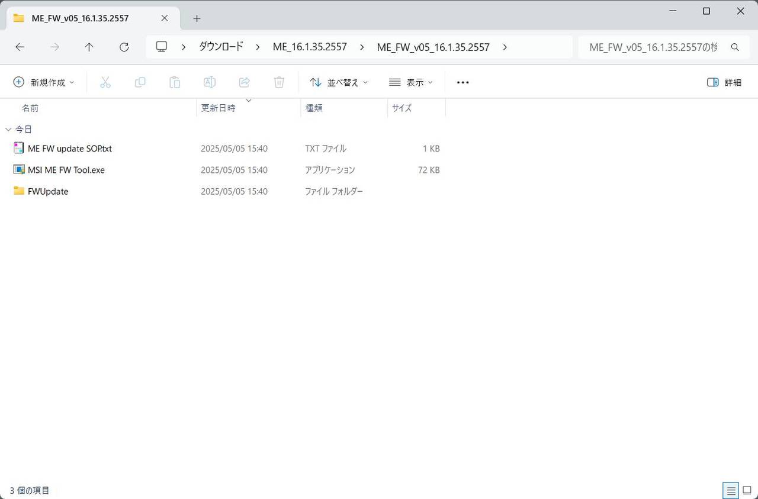Screen dimensions: 758x499
Task: Click the アプリケーション type cell
Action: 330,170
